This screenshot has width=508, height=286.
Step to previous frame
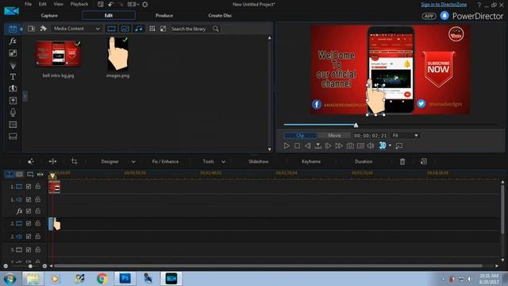[x=307, y=146]
